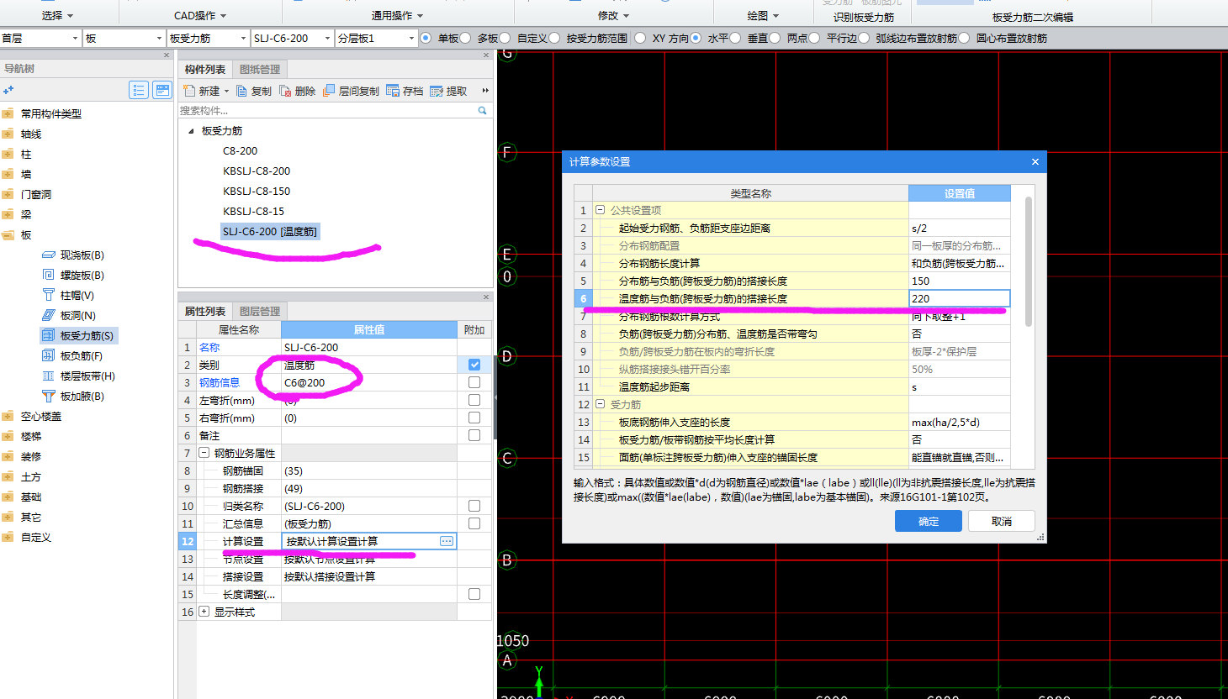Select the 自定义 radio button
This screenshot has width=1228, height=699.
point(505,38)
